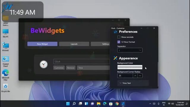Image resolution: width=190 pixels, height=107 pixels.
Task: Minimize the Clock - Customize window
Action: (x=141, y=28)
